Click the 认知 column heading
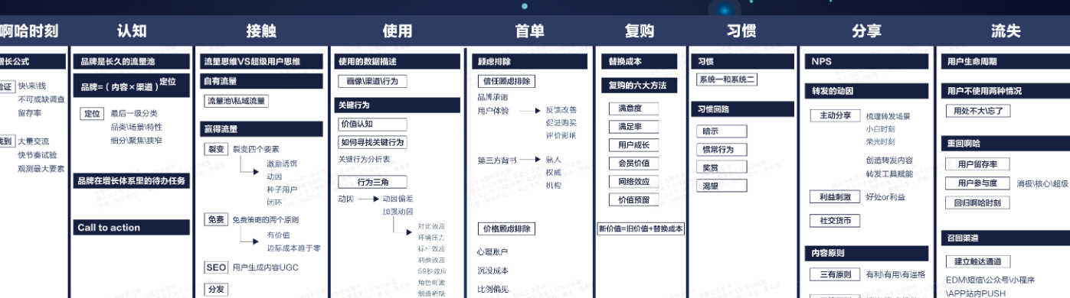This screenshot has width=1070, height=298. (132, 31)
